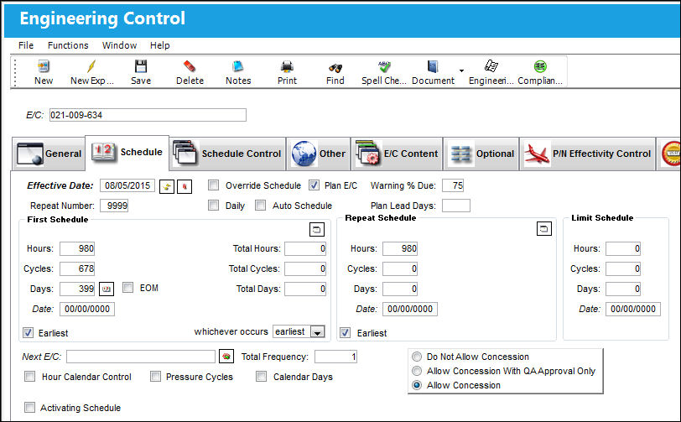Click the Complian... green icon
The width and height of the screenshot is (681, 422).
[x=540, y=66]
